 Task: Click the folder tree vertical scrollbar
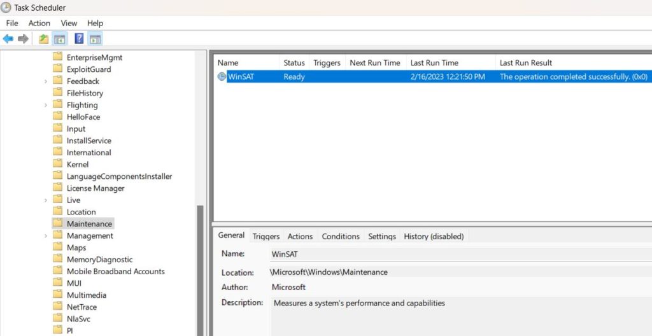click(200, 267)
